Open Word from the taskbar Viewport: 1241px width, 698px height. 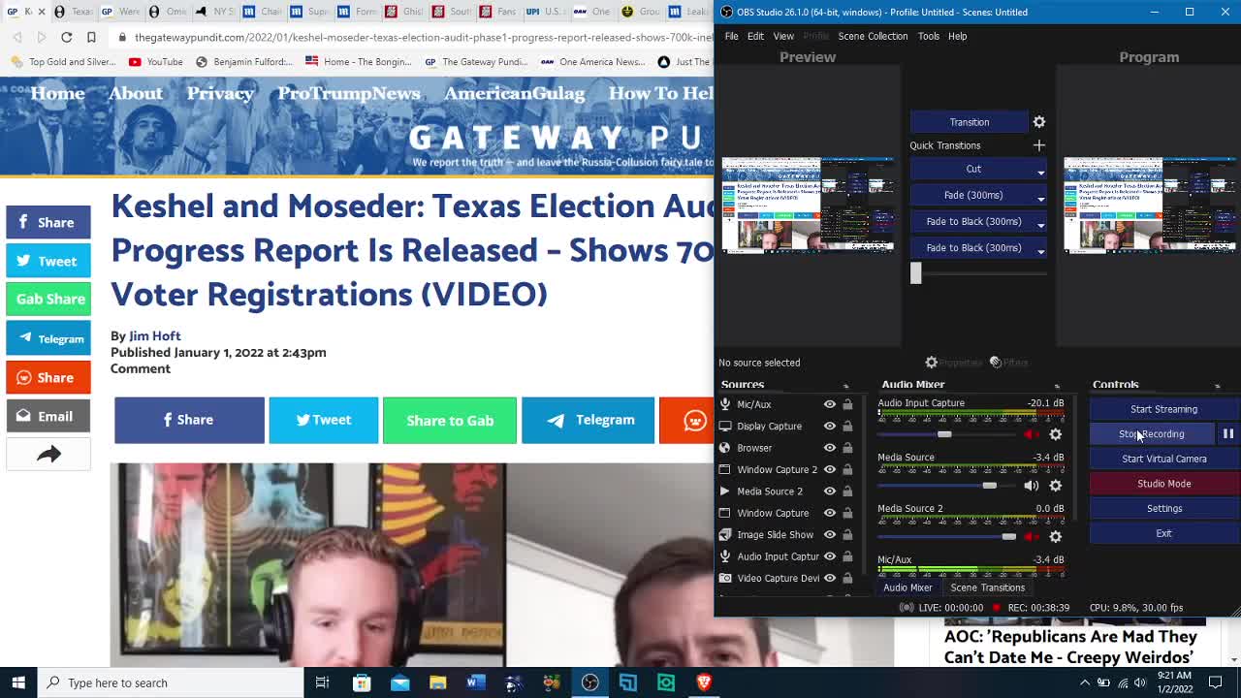click(x=475, y=682)
